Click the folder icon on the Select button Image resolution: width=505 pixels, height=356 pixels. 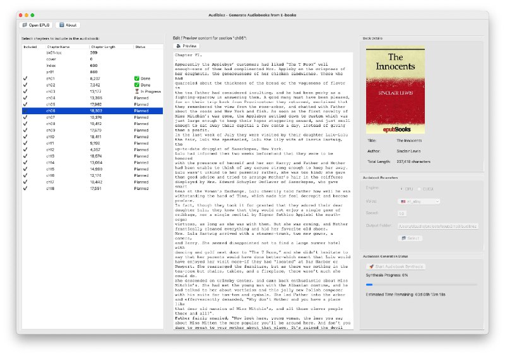pos(404,238)
